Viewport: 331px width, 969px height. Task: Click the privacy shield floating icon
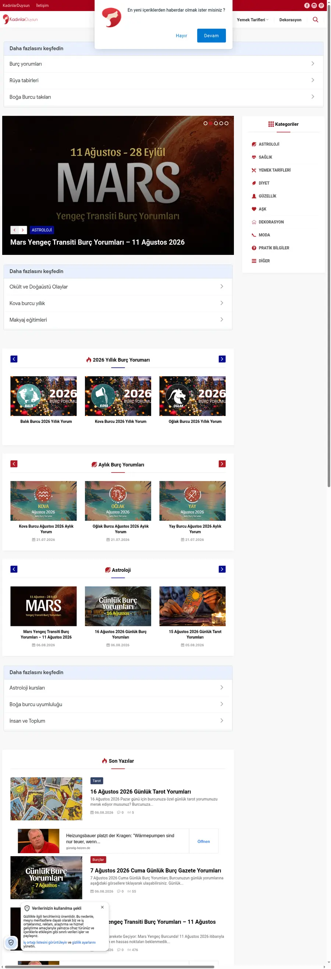coord(11,942)
